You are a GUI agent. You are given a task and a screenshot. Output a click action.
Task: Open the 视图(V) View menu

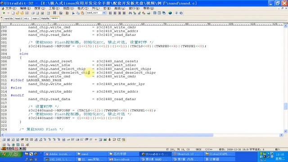(68, 8)
